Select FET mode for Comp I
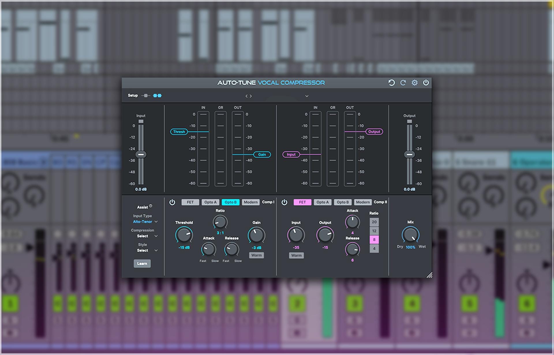This screenshot has width=554, height=355. (190, 202)
